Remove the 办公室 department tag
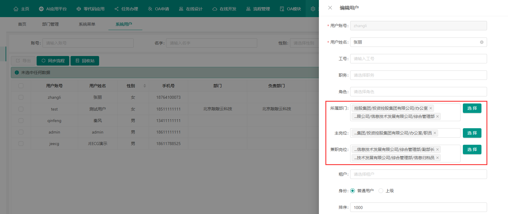 pos(431,108)
